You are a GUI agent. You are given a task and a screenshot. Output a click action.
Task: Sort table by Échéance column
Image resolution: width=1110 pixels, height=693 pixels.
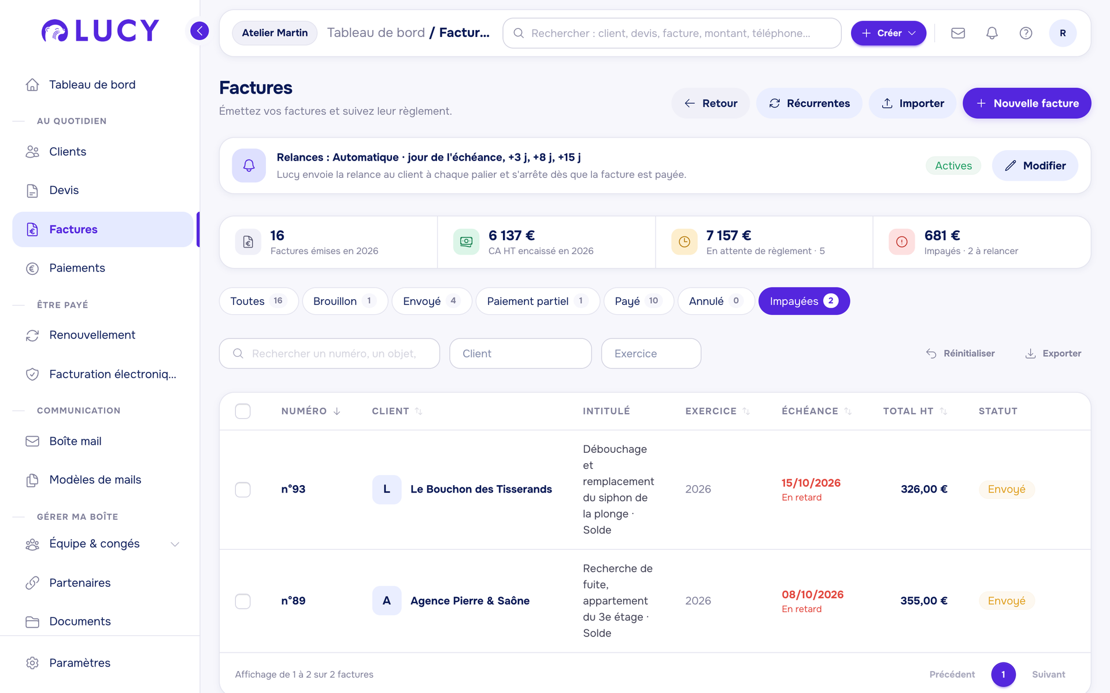(x=817, y=411)
